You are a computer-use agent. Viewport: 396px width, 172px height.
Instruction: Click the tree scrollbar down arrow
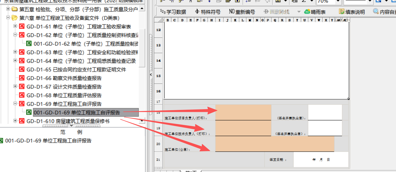point(142,121)
